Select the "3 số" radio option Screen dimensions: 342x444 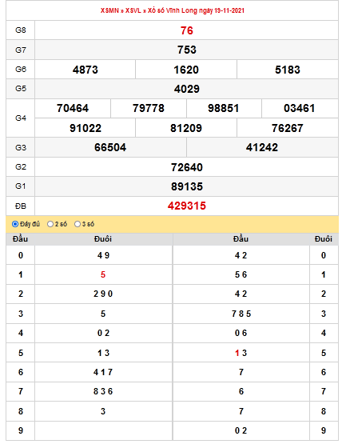78,224
